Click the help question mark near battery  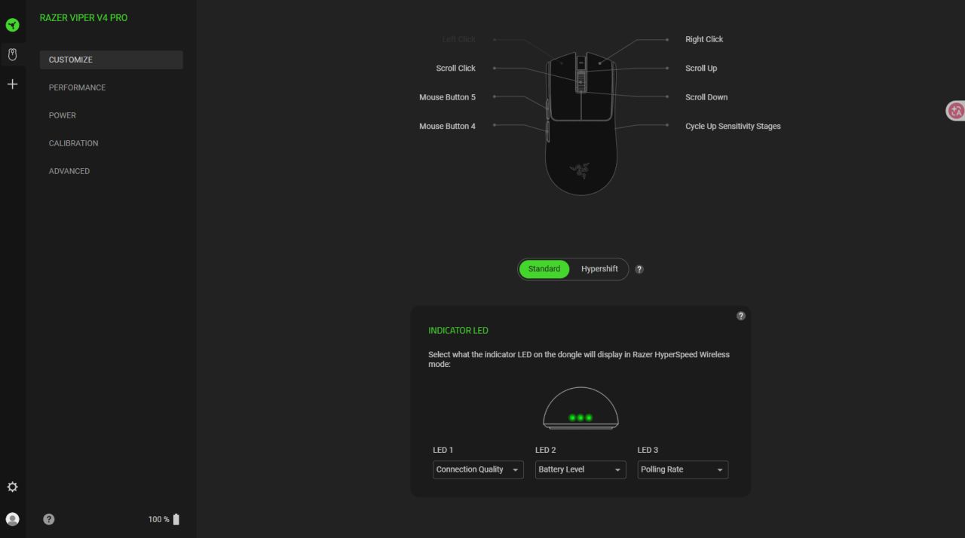pos(49,519)
